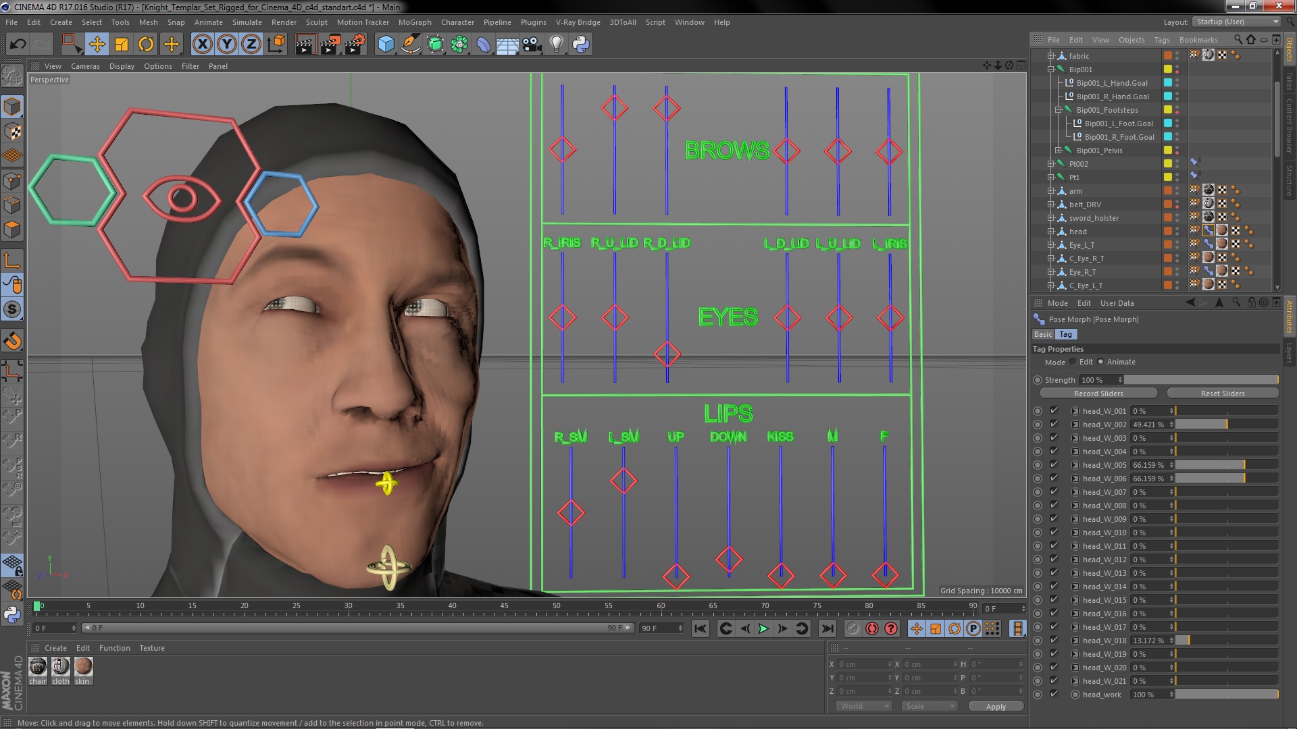Switch to the Basic tab

click(x=1042, y=334)
